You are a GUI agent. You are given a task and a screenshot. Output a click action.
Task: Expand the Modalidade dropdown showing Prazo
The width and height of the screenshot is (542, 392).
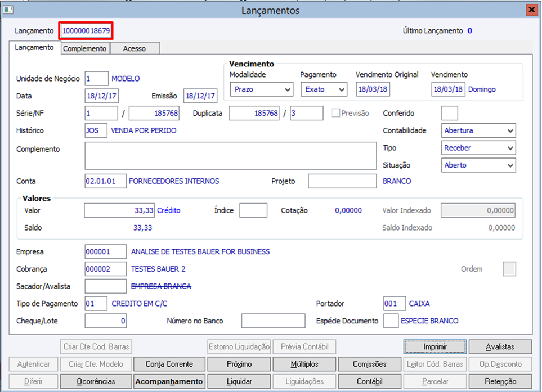tap(261, 89)
